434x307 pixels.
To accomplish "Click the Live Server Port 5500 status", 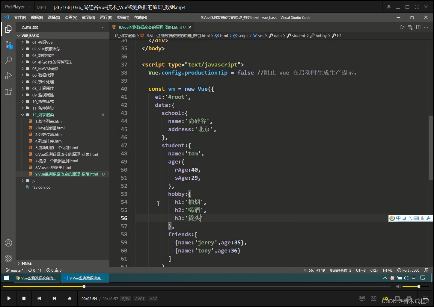I will coord(408,270).
